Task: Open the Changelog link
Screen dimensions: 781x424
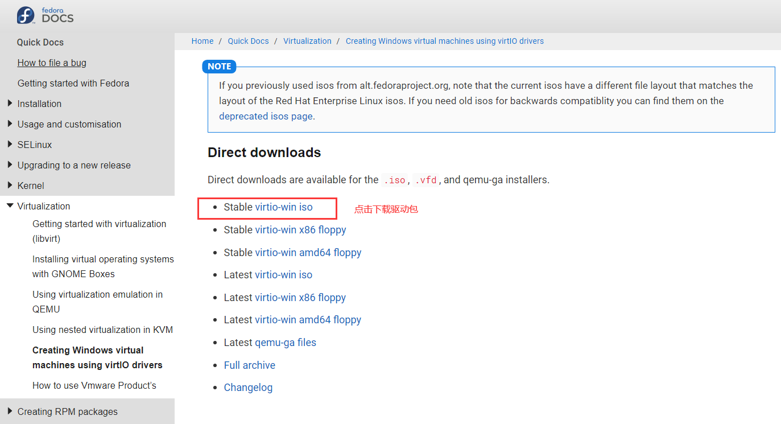Action: tap(248, 388)
